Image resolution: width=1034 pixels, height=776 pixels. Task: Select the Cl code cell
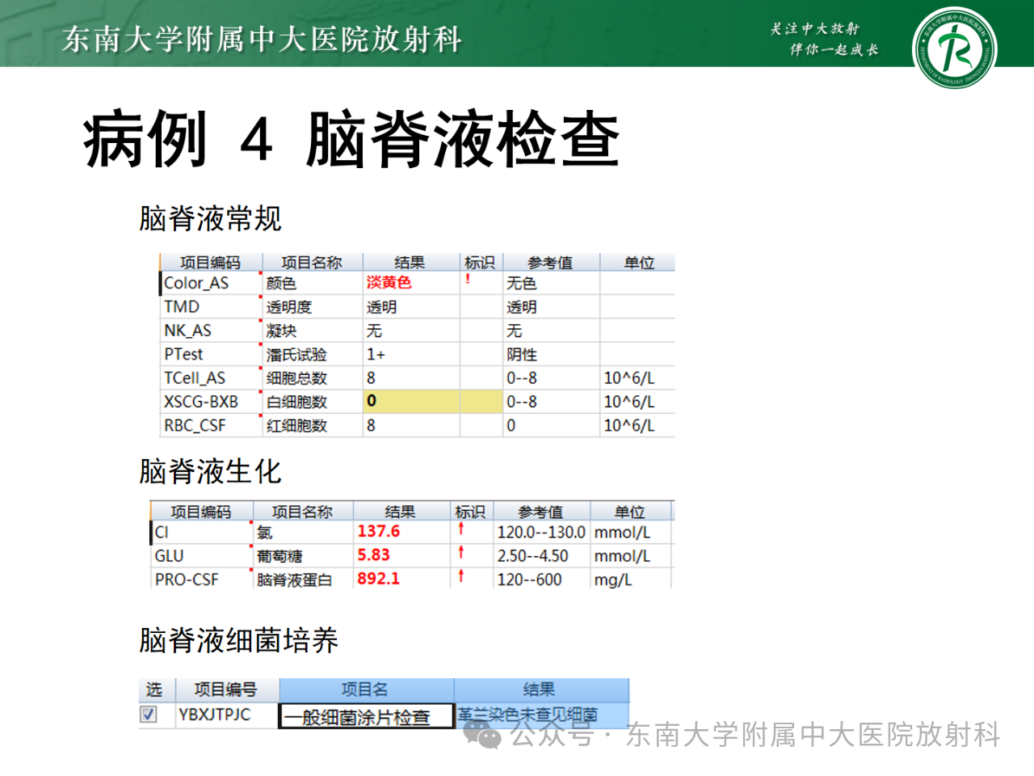click(201, 532)
